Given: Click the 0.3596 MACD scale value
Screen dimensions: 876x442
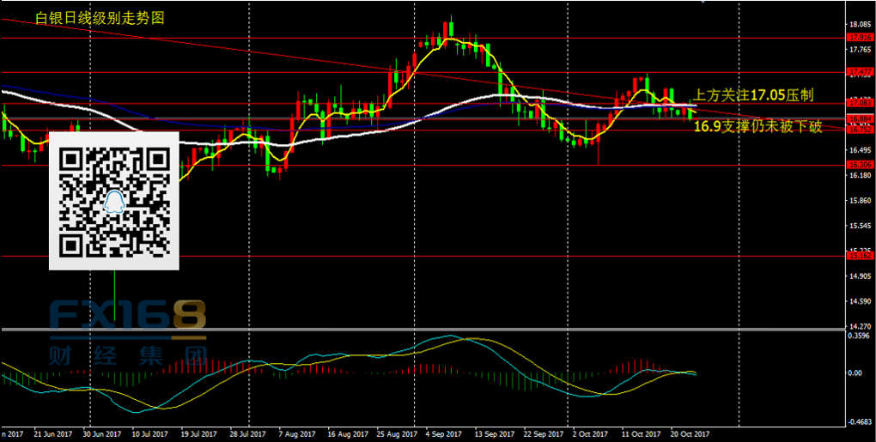Looking at the screenshot, I should point(860,336).
